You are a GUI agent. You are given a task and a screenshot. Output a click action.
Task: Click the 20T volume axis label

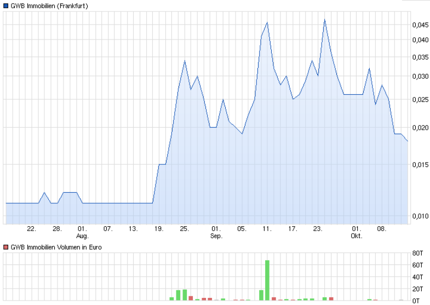[x=417, y=289]
